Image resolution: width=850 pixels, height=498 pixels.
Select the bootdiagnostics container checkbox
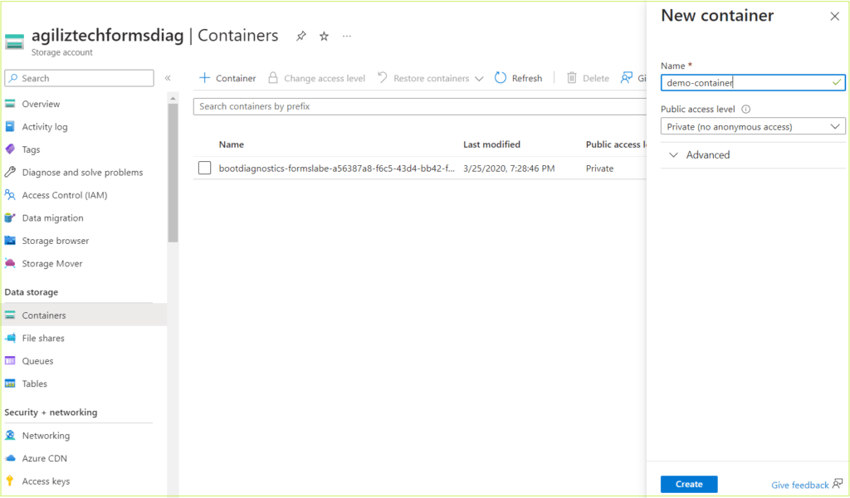click(203, 168)
